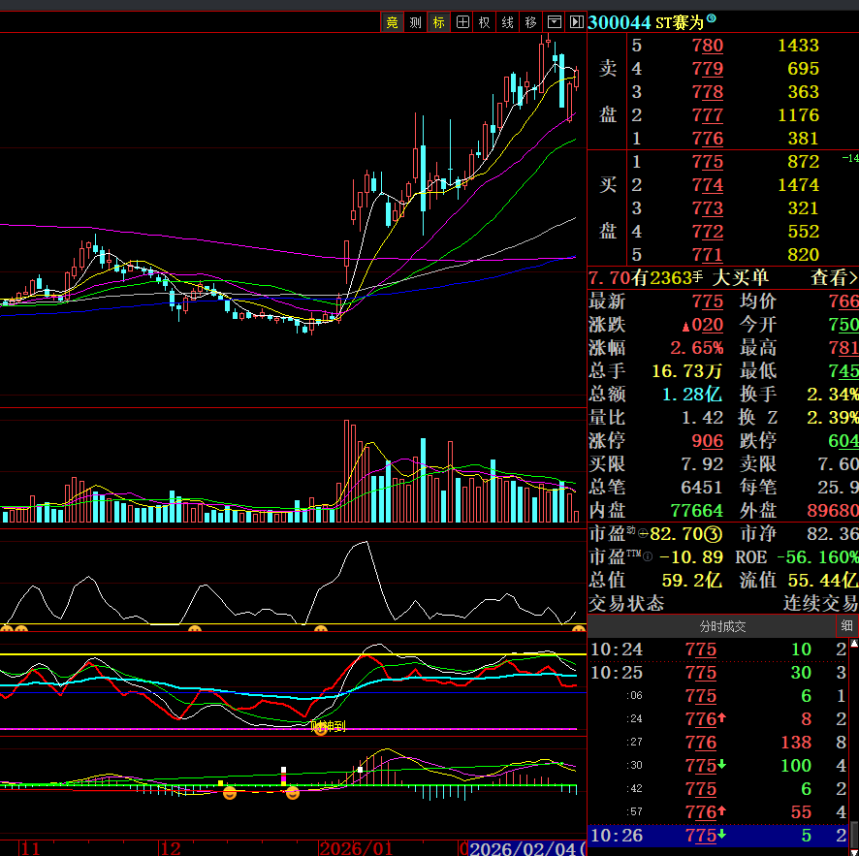859x856 pixels.
Task: Click the 总手 16.73万 value
Action: click(x=687, y=371)
